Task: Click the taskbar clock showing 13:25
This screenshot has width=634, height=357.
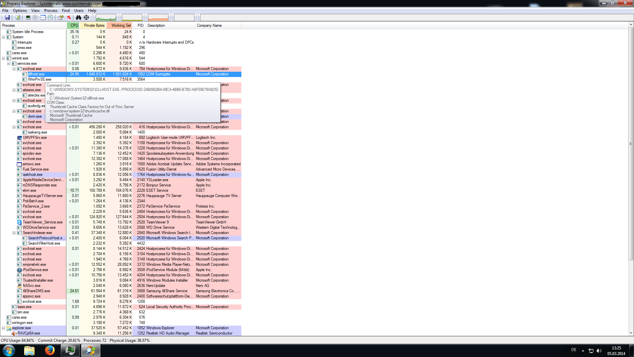Action: [x=616, y=351]
